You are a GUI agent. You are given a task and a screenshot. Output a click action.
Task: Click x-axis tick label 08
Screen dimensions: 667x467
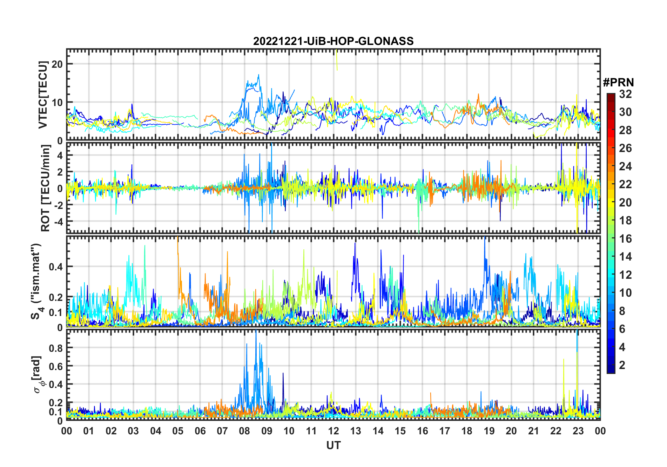coord(244,431)
